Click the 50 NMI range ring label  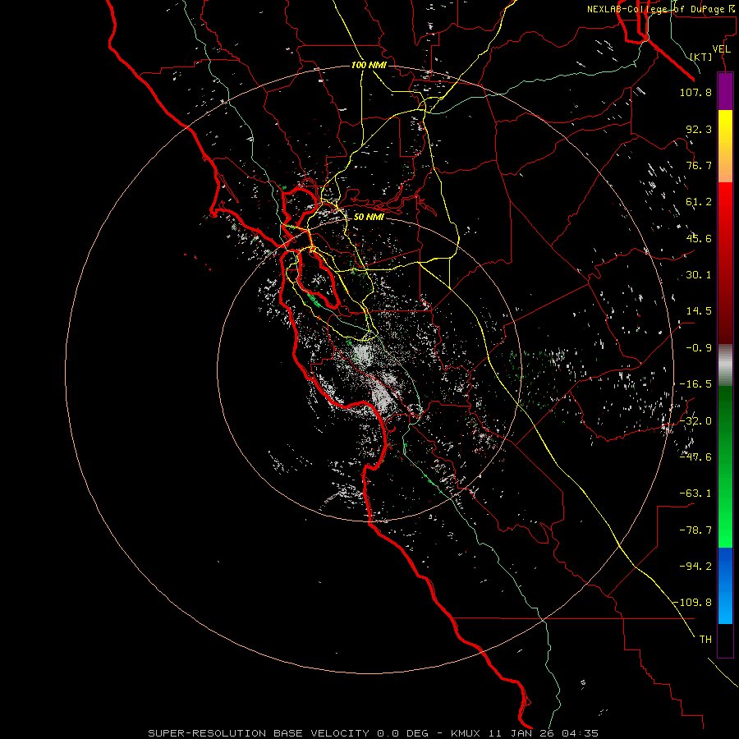click(369, 217)
